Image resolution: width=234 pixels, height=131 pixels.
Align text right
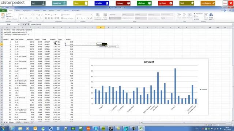click(52, 18)
